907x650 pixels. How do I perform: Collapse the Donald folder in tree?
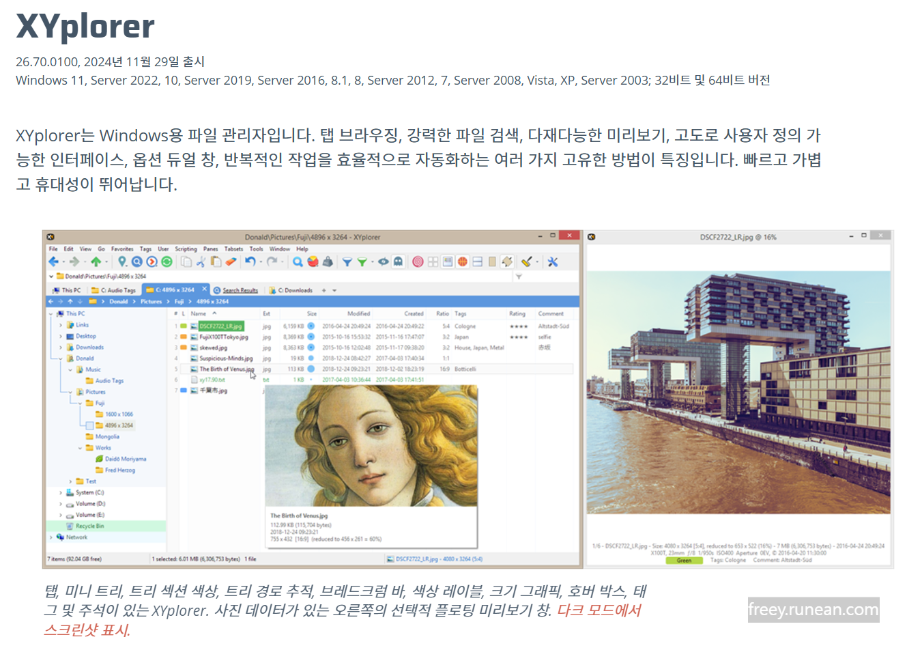point(61,358)
